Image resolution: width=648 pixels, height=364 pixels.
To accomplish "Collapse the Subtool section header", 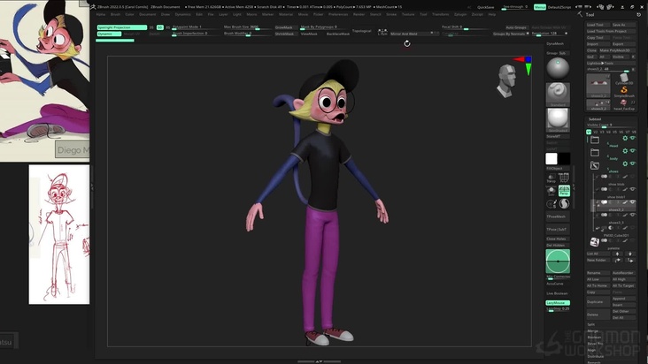I will [x=595, y=119].
